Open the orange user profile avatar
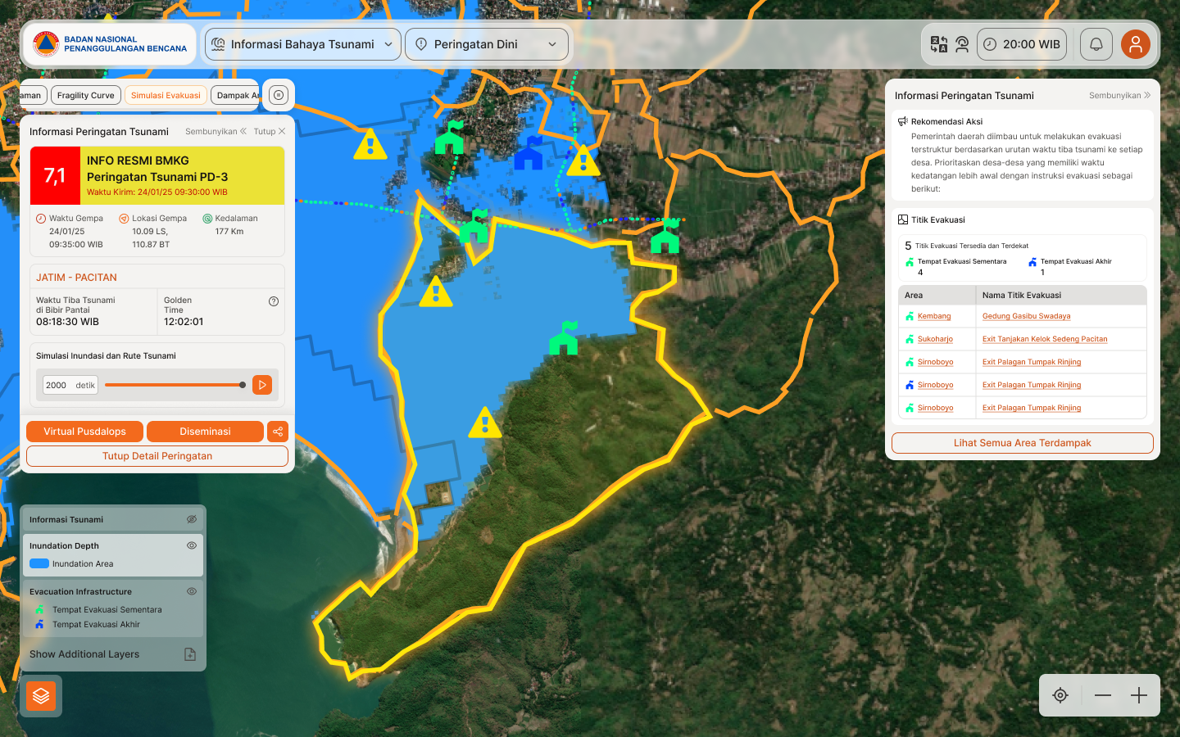Image resolution: width=1180 pixels, height=737 pixels. pyautogui.click(x=1136, y=44)
